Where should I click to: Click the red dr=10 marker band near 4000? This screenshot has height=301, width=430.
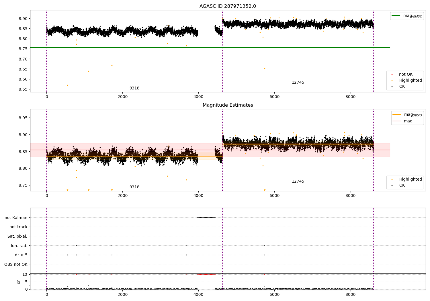coord(206,274)
